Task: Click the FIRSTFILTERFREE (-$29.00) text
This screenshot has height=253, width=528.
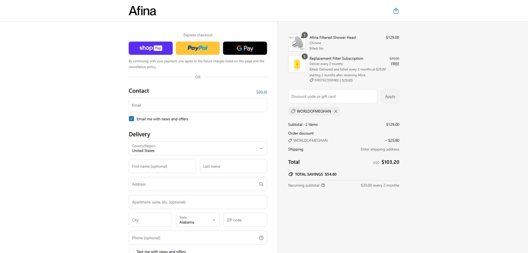Action: tap(334, 80)
